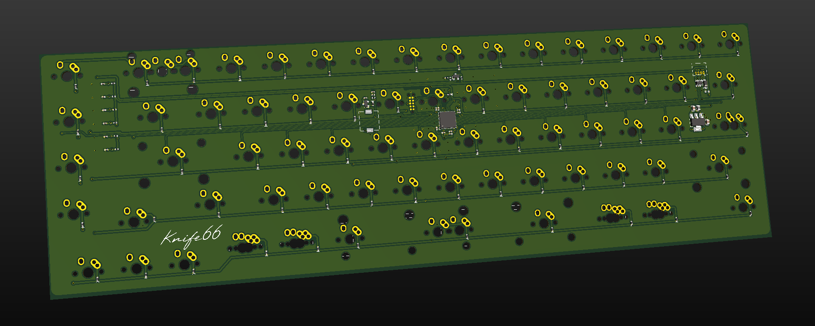Image resolution: width=815 pixels, height=326 pixels.
Task: Select the four-pad yellow cluster right of Knife66
Action: point(246,238)
